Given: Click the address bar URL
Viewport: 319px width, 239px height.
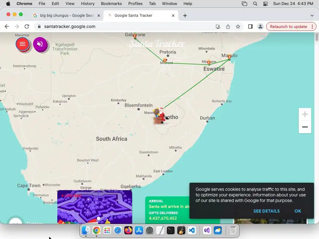Looking at the screenshot, I should (69, 27).
